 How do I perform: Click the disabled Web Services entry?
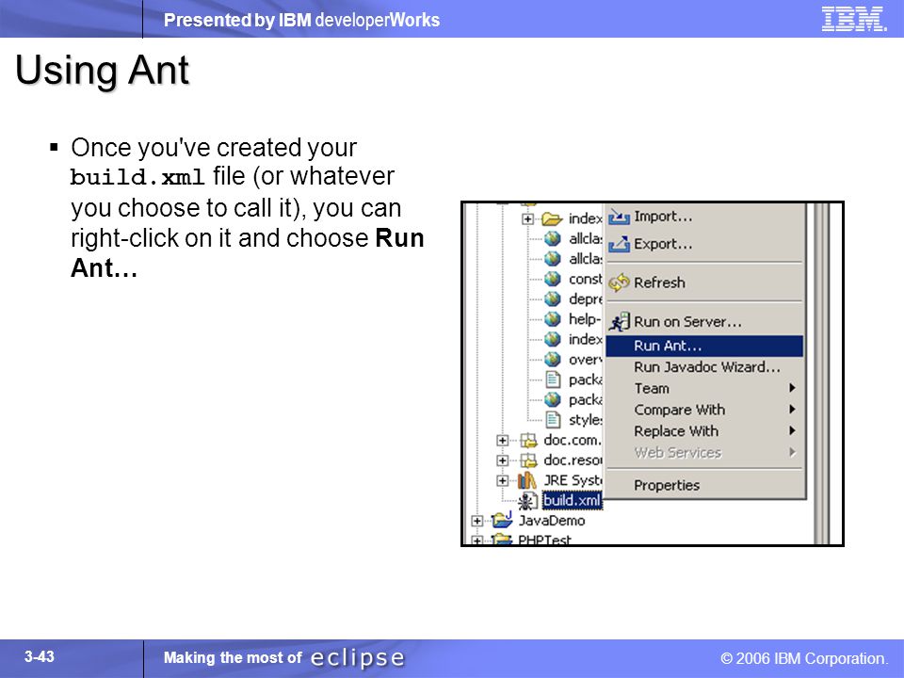point(704,453)
